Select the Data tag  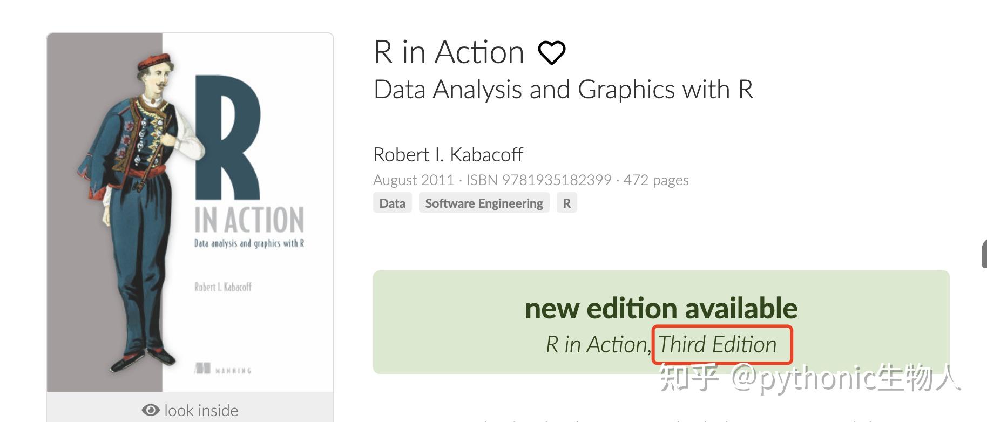coord(392,203)
